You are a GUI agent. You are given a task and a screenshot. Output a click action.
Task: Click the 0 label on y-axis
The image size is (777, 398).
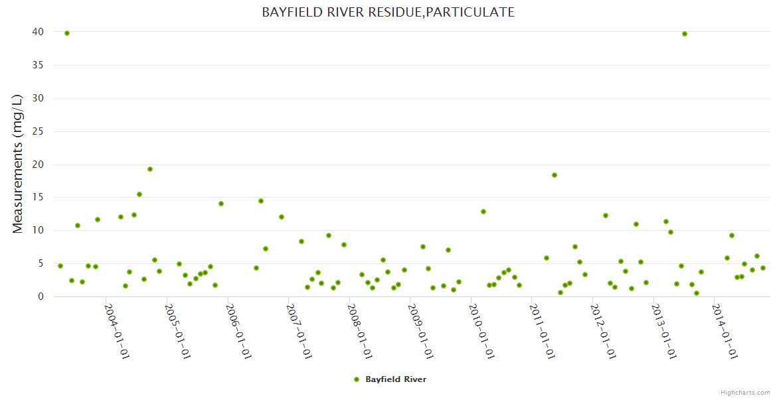click(x=41, y=297)
